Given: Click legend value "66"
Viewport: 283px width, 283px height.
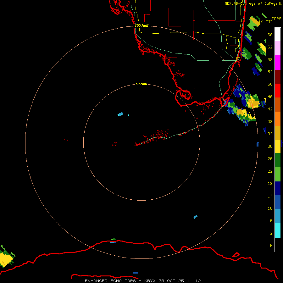Looking at the screenshot, I should 270,35.
